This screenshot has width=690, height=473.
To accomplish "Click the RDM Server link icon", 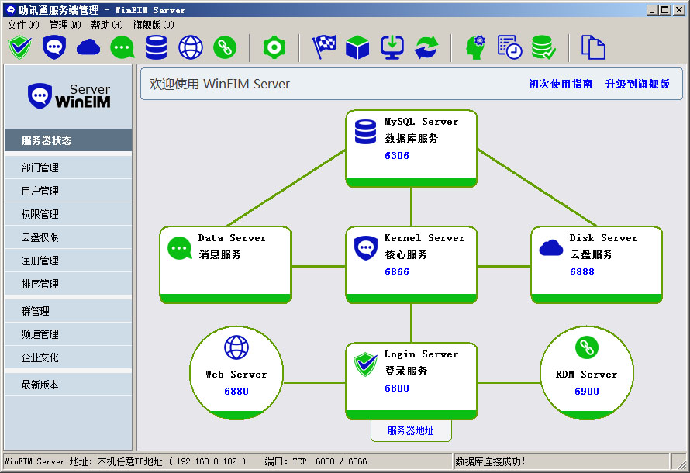I will coord(587,347).
